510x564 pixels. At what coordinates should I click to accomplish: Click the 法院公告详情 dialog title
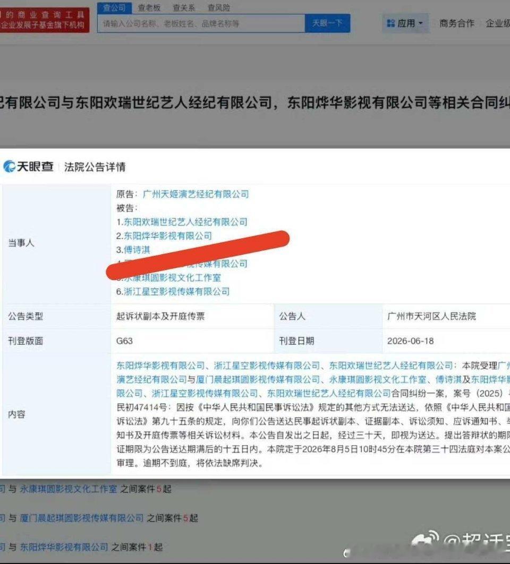95,167
